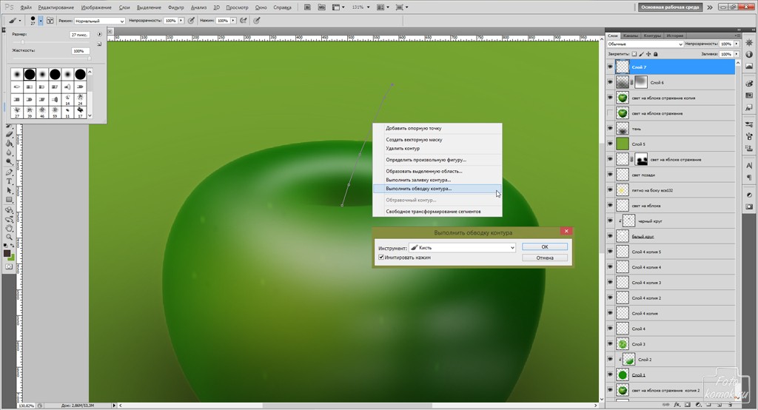Image resolution: width=758 pixels, height=410 pixels.
Task: Adjust the brush Жесткость slider
Action: [50, 58]
